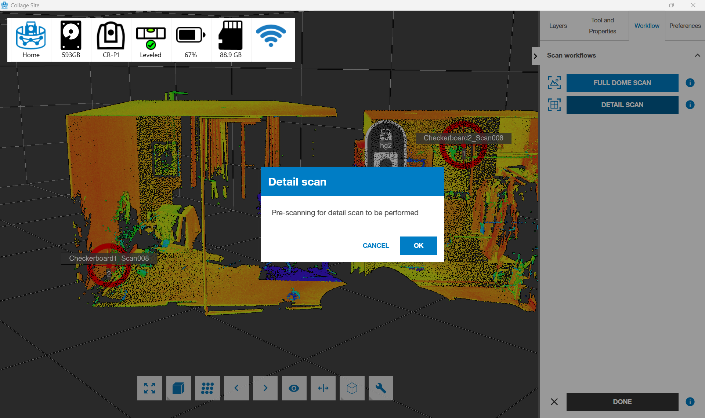
Task: Cancel the Detail scan dialog
Action: coord(376,246)
